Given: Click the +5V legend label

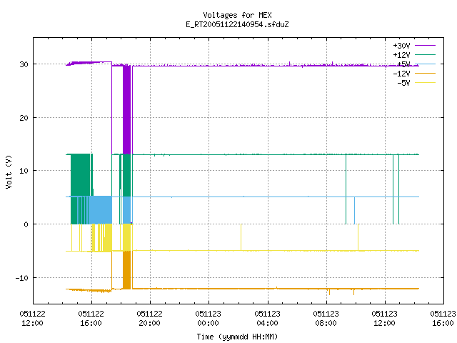Looking at the screenshot, I should 403,64.
